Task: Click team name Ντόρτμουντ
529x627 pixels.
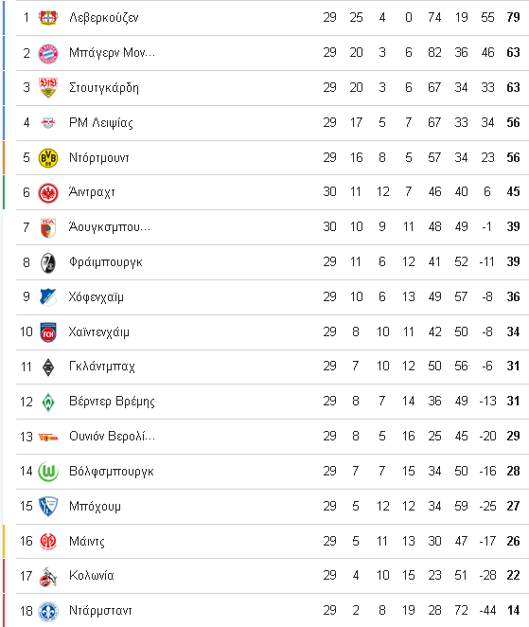Action: [99, 157]
